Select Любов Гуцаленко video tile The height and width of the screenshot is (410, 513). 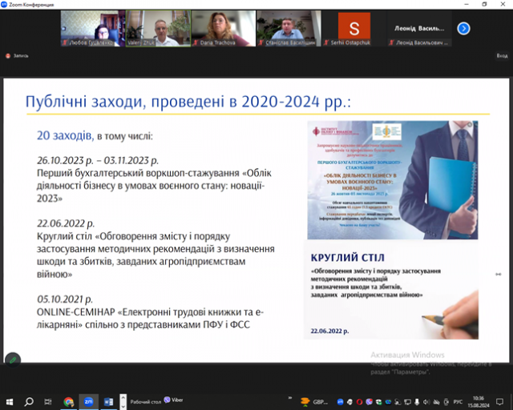click(93, 29)
